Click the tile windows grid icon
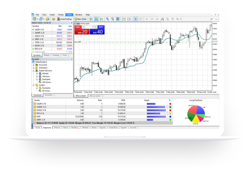Viewport: 252px width, 173px height. 118,19
